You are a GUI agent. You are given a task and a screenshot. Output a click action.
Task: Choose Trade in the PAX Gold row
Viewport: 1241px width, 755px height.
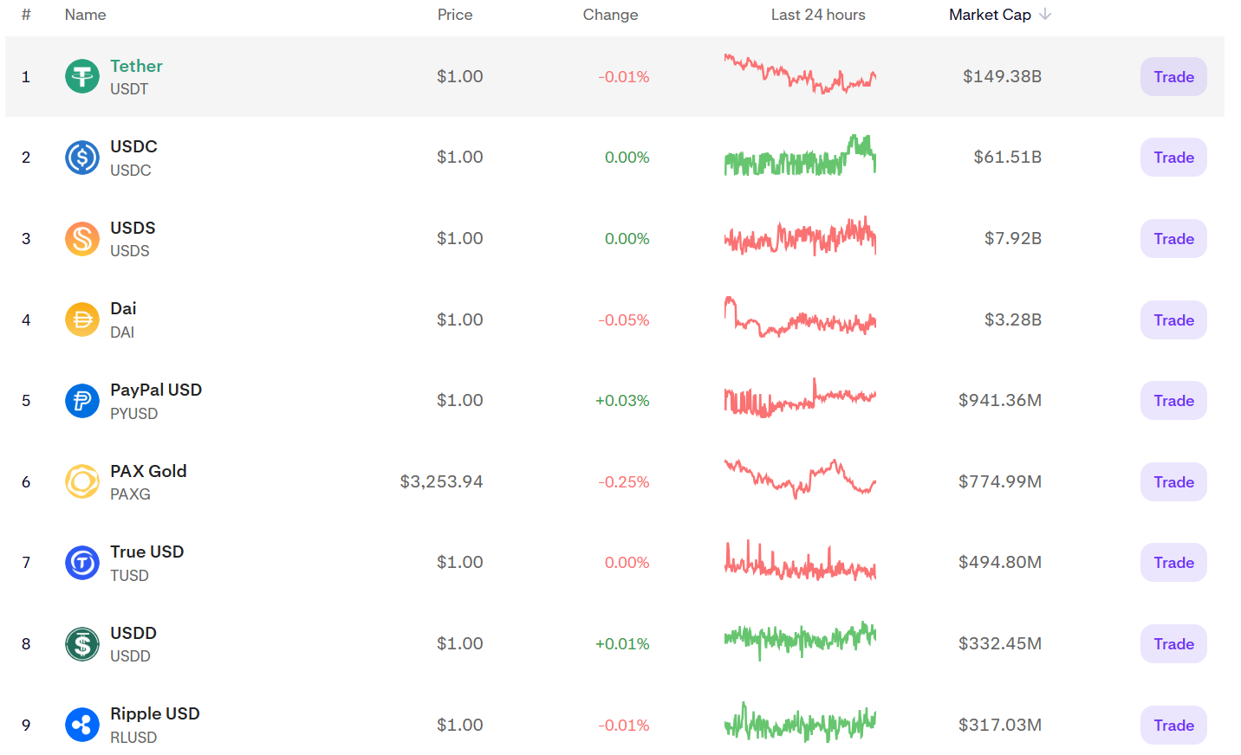pyautogui.click(x=1173, y=481)
